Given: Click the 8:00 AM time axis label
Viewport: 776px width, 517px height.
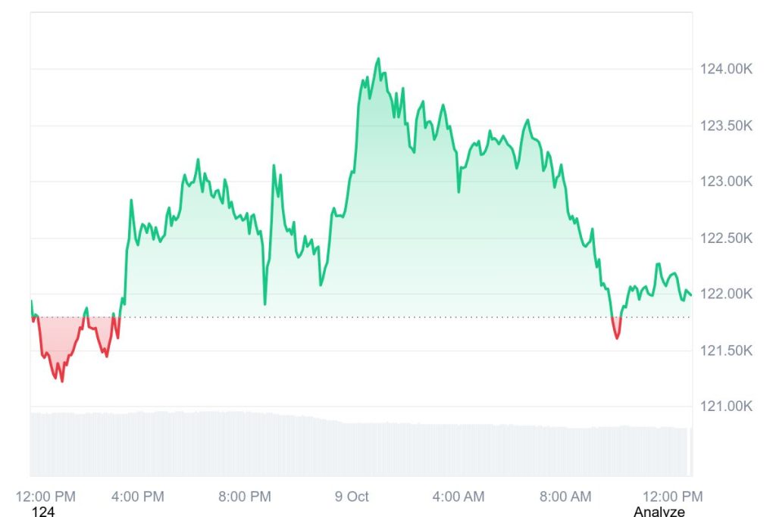Looking at the screenshot, I should [565, 497].
